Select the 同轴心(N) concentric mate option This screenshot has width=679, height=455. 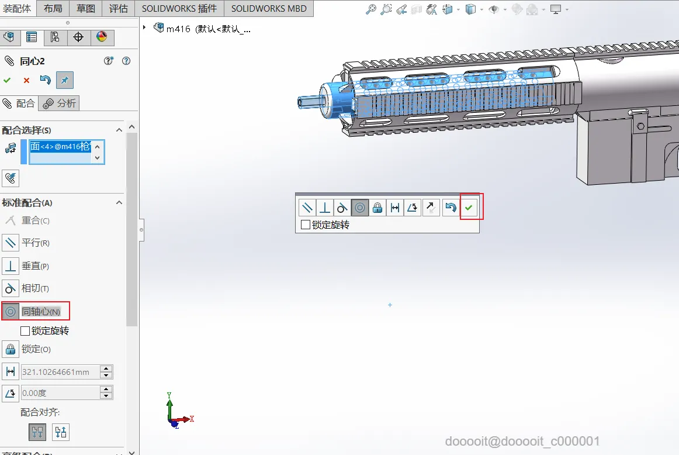[36, 311]
